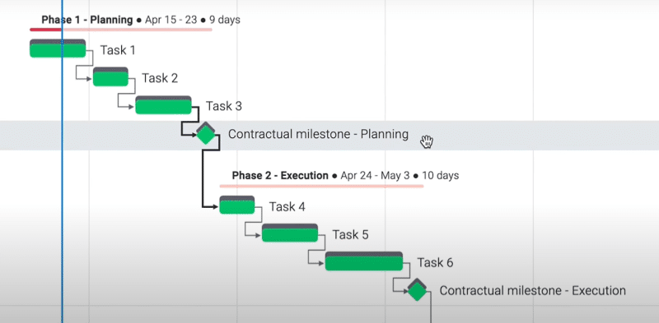659x323 pixels.
Task: Click the Phase 2 - Execution heading
Action: click(x=280, y=175)
